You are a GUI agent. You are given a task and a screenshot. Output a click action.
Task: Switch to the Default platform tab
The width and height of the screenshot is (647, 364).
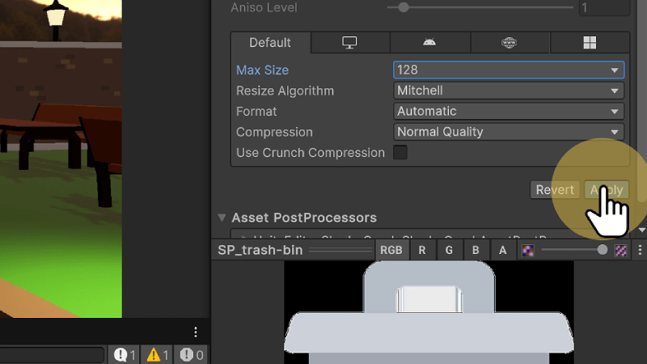pyautogui.click(x=270, y=43)
